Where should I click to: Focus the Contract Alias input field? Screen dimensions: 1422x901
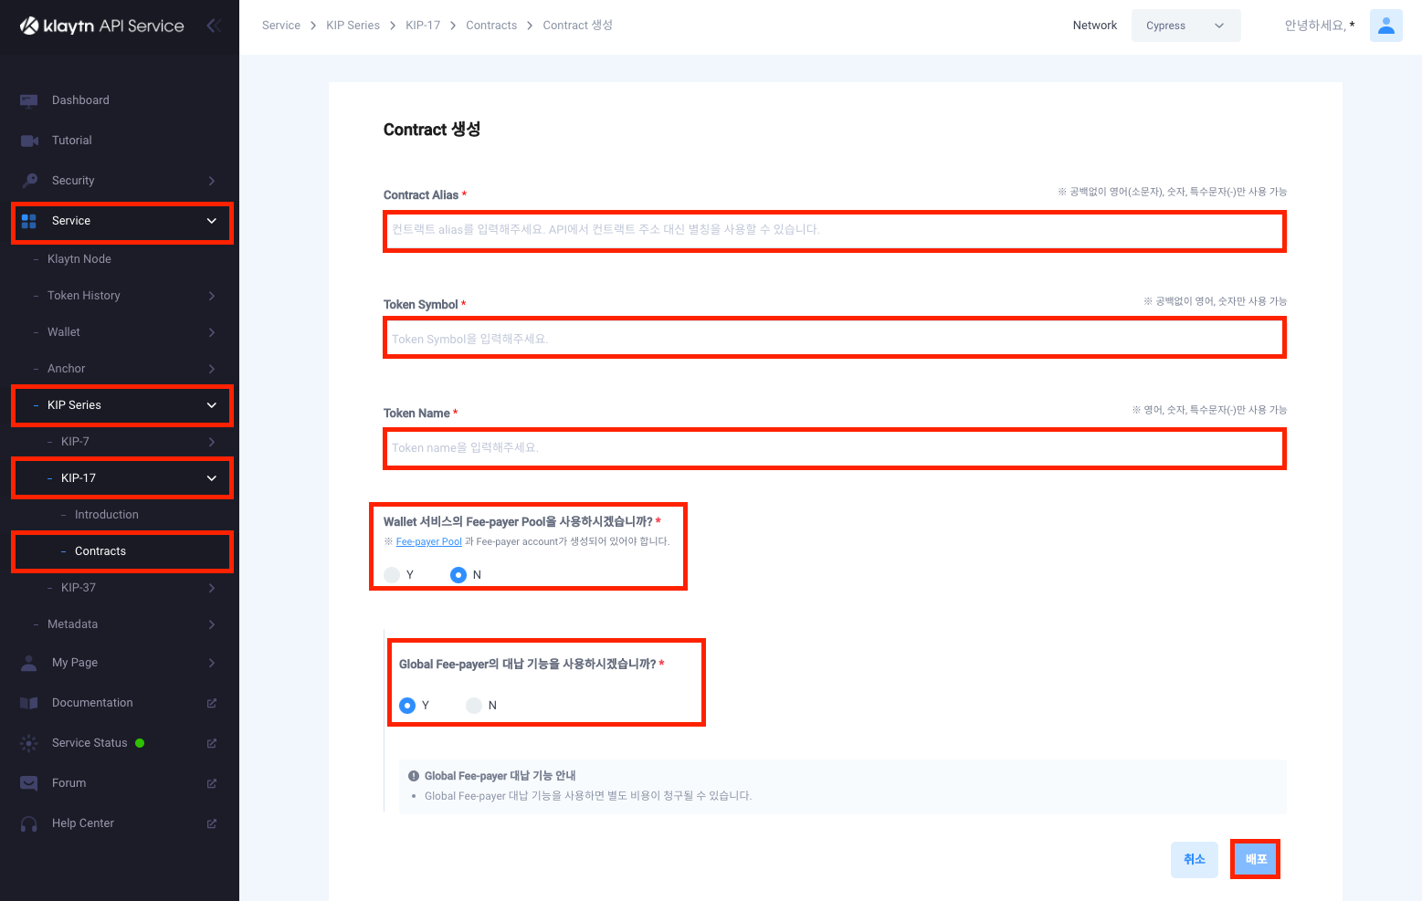coord(835,230)
